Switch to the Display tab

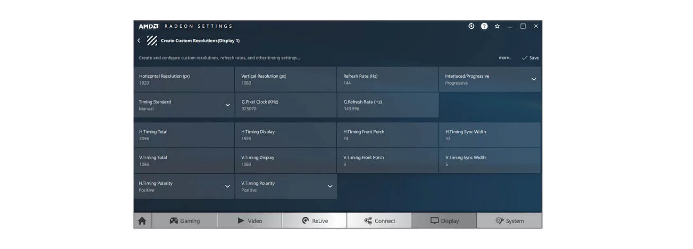click(444, 221)
